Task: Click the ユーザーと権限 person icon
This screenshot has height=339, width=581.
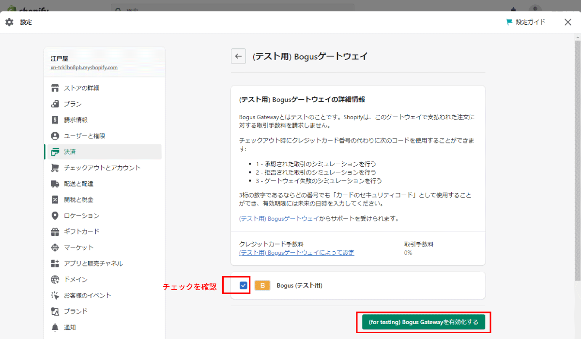Action: pos(55,136)
